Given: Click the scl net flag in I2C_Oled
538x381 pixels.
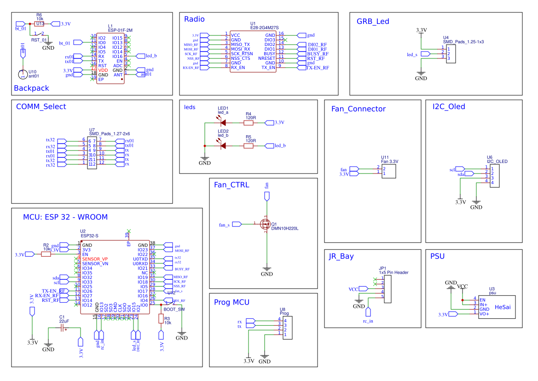Looking at the screenshot, I should coord(460,169).
